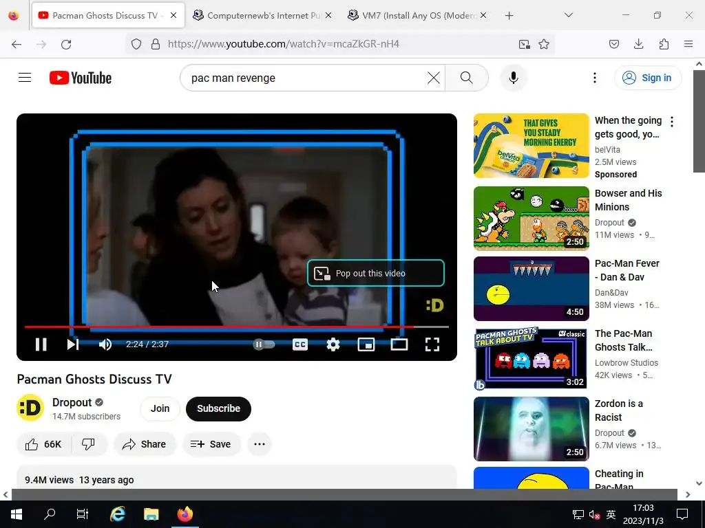Screen dimensions: 705x528
Task: Open Bowser and His Minions thumbnail
Action: click(531, 218)
